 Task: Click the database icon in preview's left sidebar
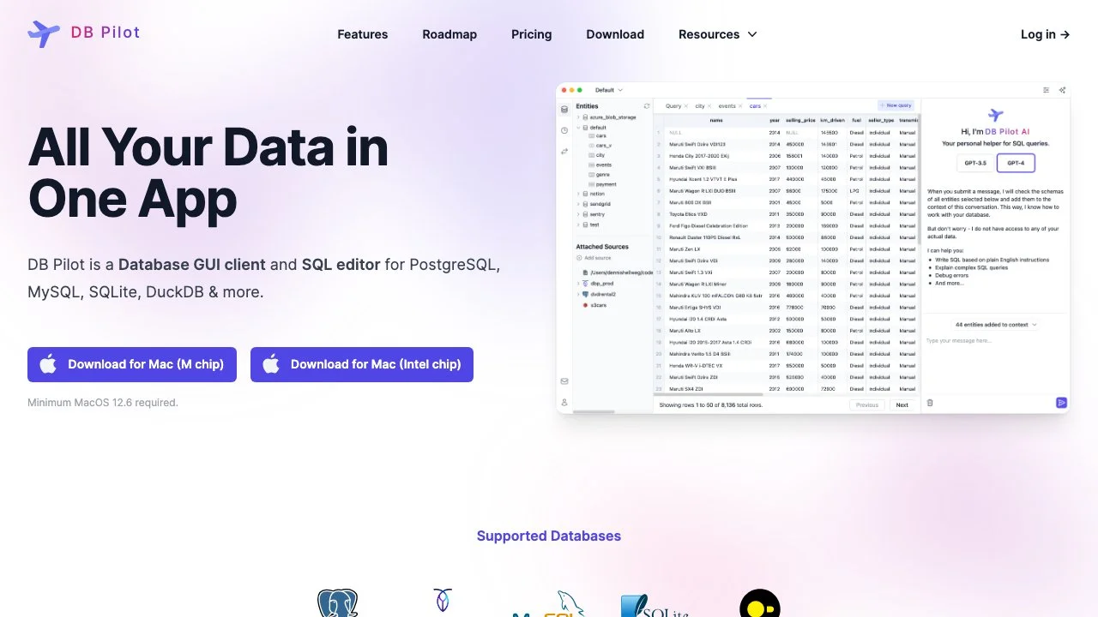[x=564, y=110]
